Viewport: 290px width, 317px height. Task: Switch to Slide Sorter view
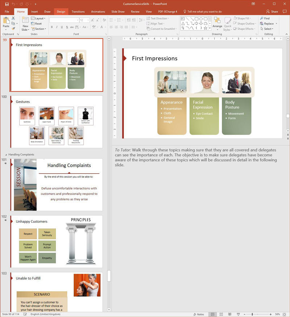[x=220, y=314]
